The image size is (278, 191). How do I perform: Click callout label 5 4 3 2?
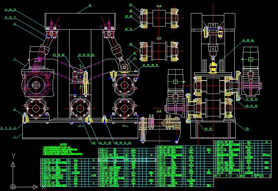[8, 128]
